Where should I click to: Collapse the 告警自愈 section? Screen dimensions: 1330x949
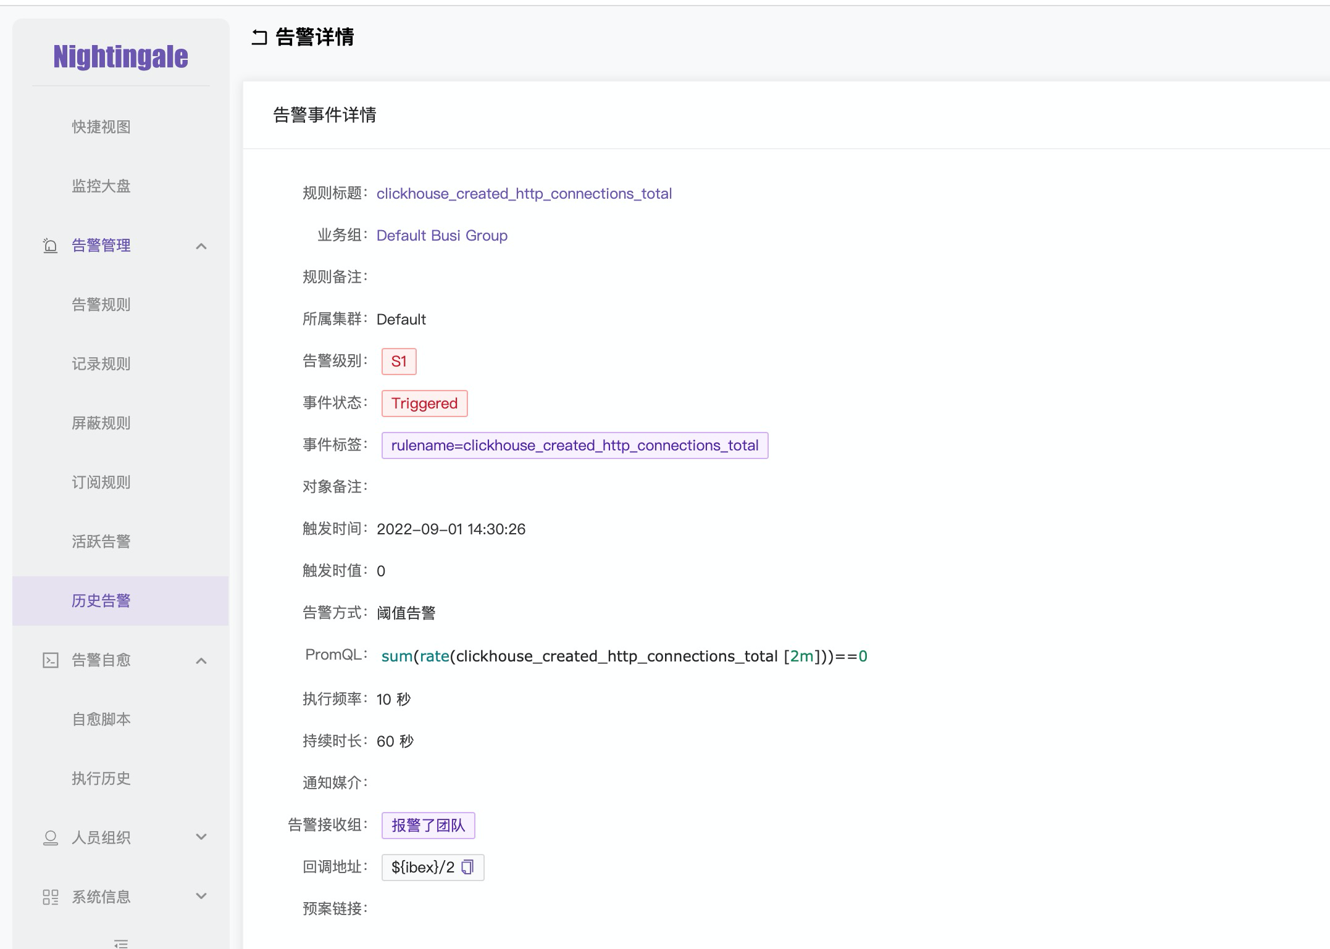(201, 660)
